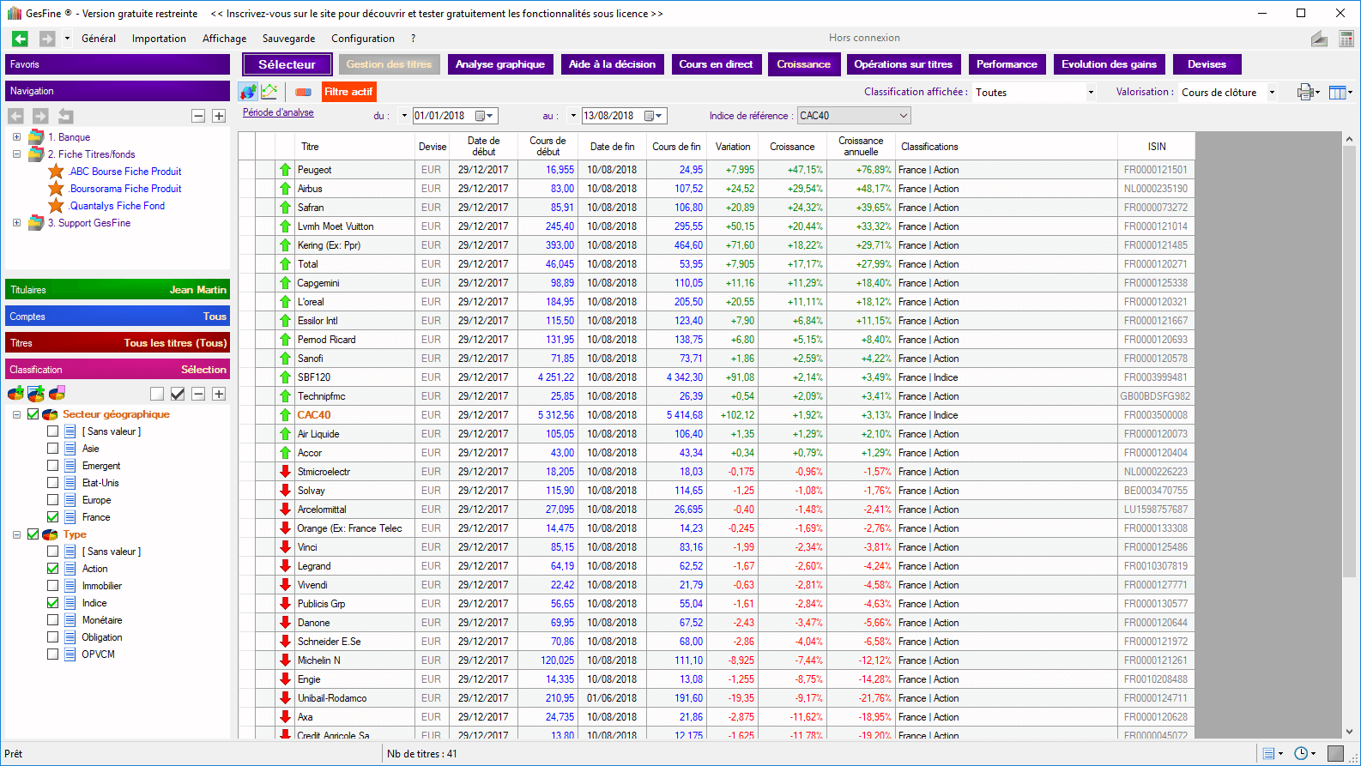Check the Europe checkbox

(x=53, y=500)
